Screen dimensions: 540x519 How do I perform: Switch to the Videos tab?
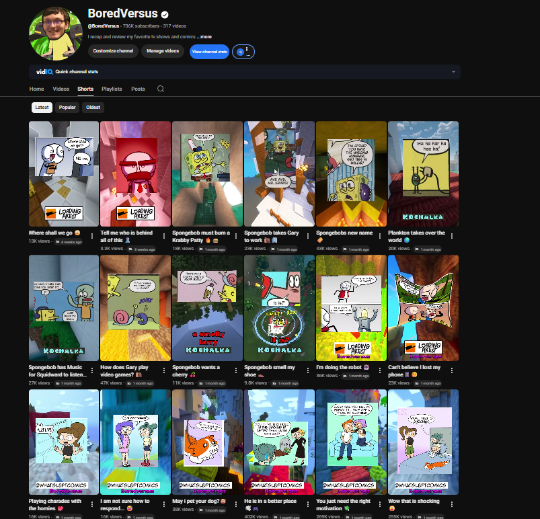coord(61,89)
